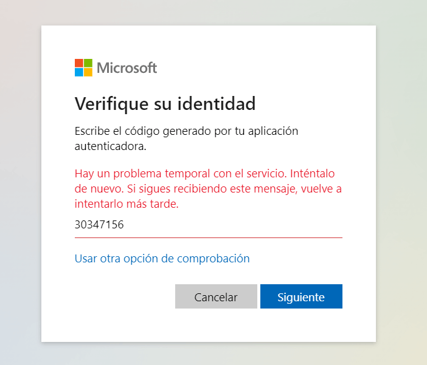Click the red square of Microsoft logo
Image resolution: width=427 pixels, height=365 pixels.
point(79,63)
